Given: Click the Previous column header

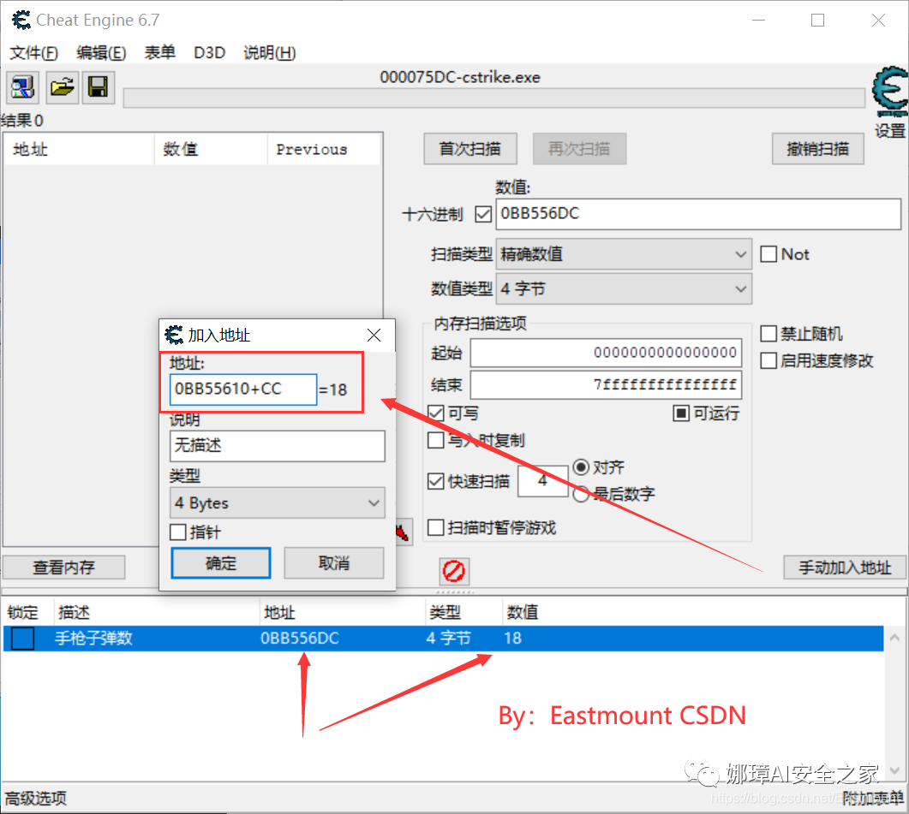Looking at the screenshot, I should (x=324, y=150).
